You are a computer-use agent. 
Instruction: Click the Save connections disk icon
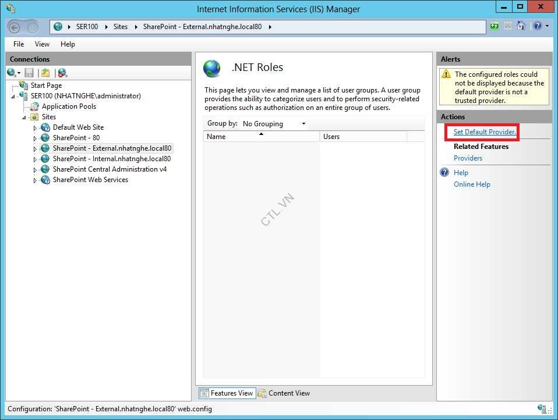[29, 72]
